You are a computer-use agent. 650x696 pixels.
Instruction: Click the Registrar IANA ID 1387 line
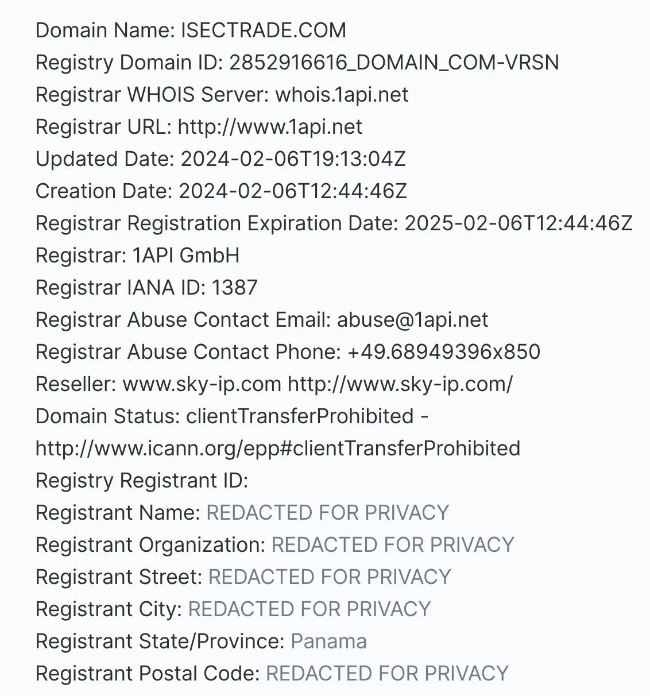(146, 288)
